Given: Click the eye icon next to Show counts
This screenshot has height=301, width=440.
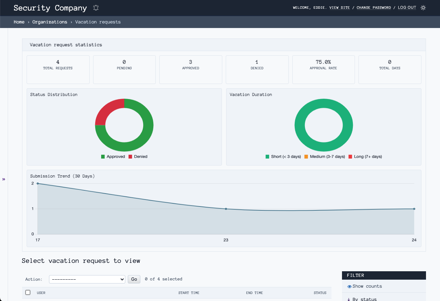Looking at the screenshot, I should (349, 286).
